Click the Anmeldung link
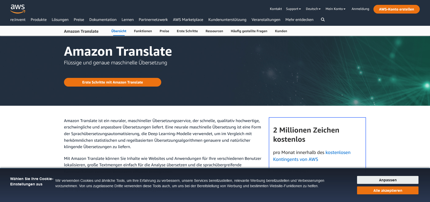 pos(360,9)
